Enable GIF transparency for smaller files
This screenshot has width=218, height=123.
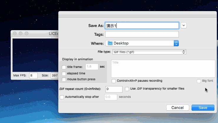click(x=127, y=89)
